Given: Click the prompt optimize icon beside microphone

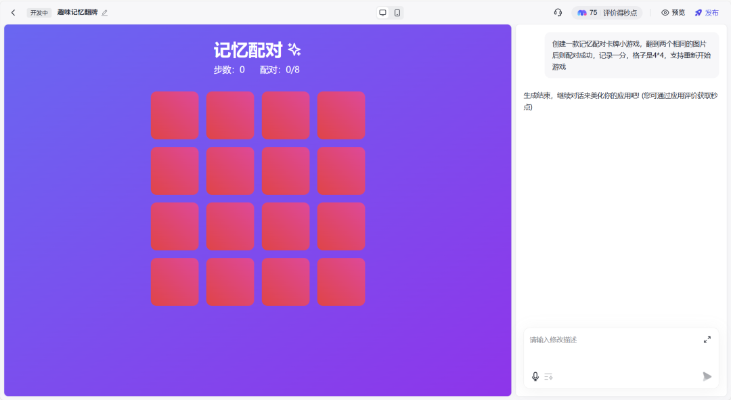Looking at the screenshot, I should click(549, 376).
